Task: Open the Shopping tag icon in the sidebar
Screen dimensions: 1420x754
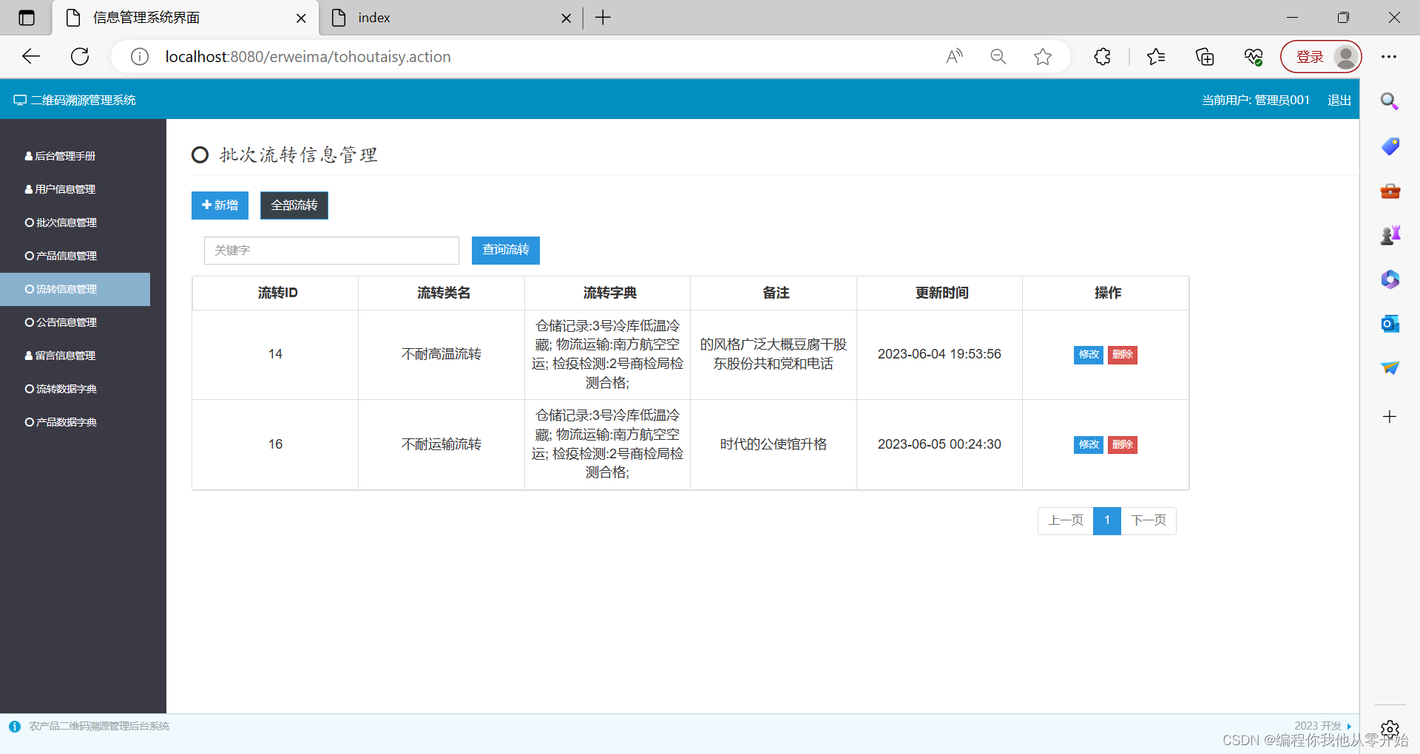Action: pyautogui.click(x=1390, y=146)
